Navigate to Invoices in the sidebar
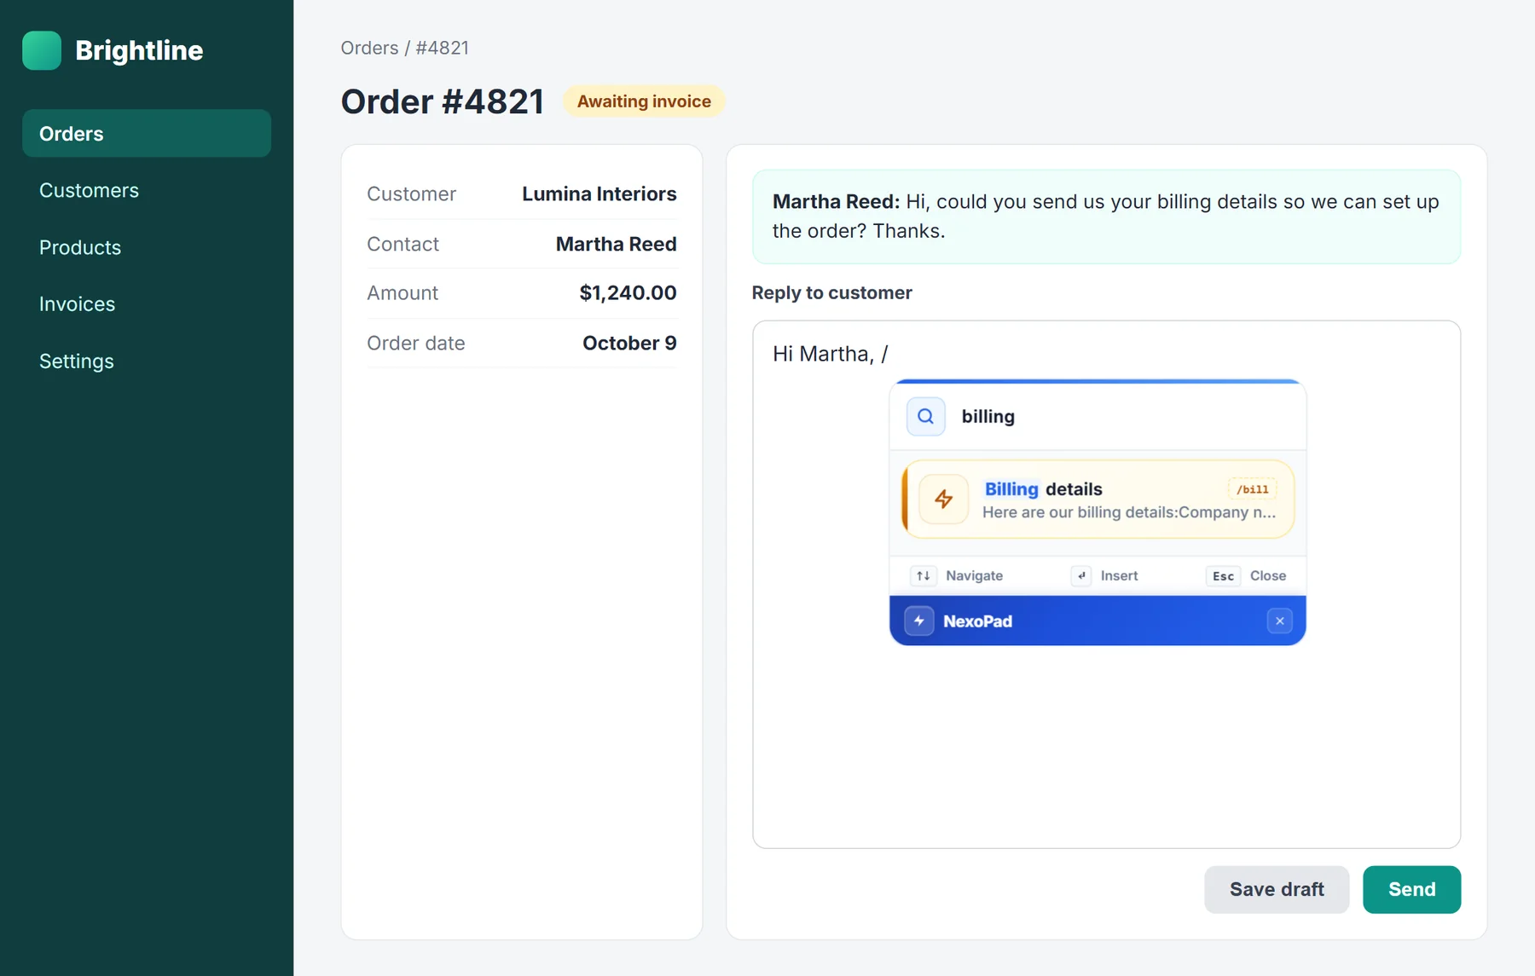The height and width of the screenshot is (976, 1535). click(147, 304)
